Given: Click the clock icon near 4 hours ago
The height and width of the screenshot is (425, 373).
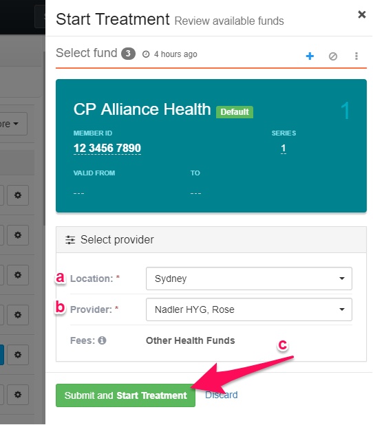Looking at the screenshot, I should pos(146,54).
